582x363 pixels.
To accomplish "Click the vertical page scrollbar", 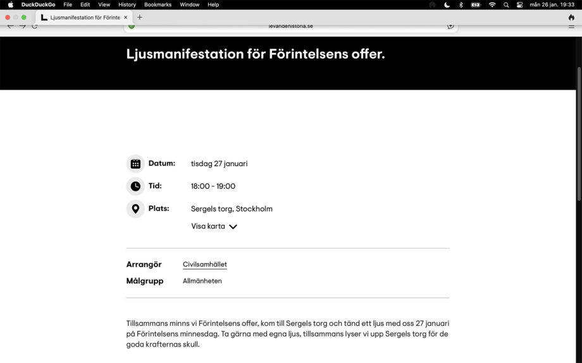I will 579,133.
